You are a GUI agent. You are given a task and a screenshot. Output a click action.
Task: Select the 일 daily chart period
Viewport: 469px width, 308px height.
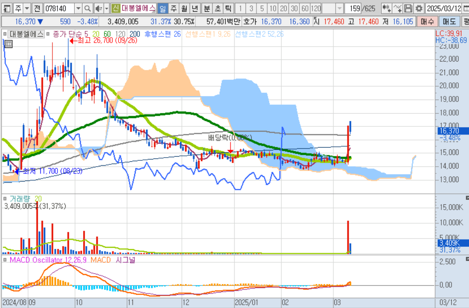[x=162, y=9]
